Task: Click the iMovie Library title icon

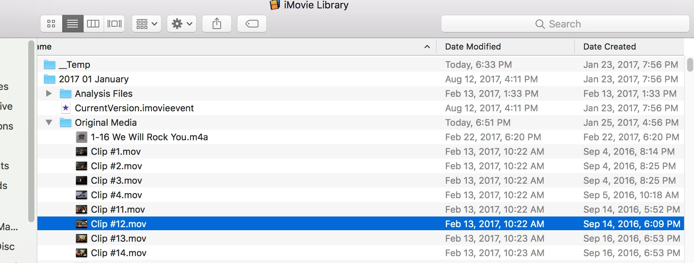Action: click(275, 5)
